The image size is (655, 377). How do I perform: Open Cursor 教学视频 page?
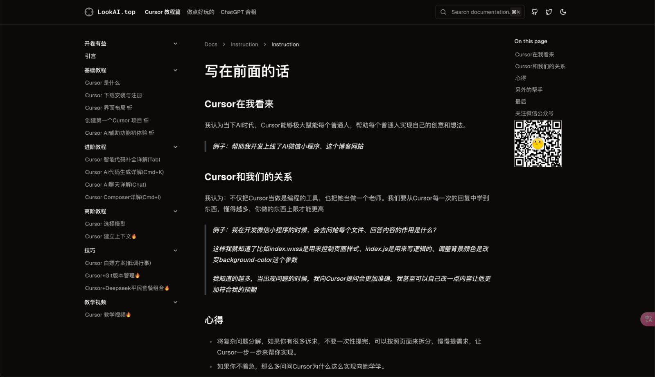[108, 315]
